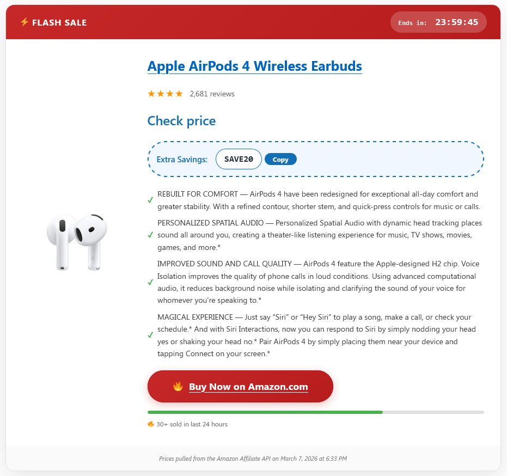Select the SAVE20 code pill

click(x=239, y=159)
